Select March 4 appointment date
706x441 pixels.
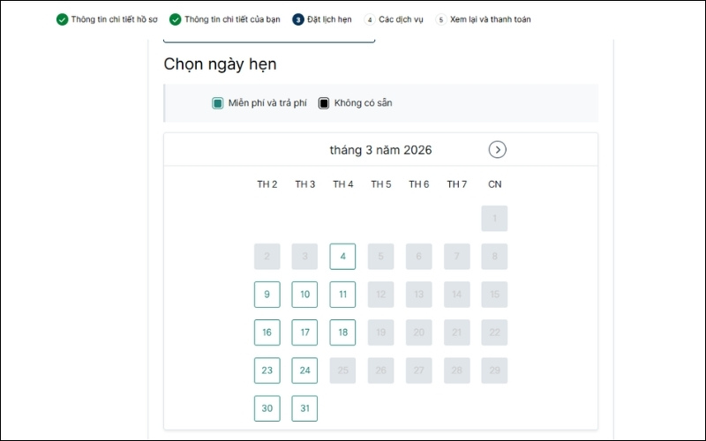click(342, 257)
